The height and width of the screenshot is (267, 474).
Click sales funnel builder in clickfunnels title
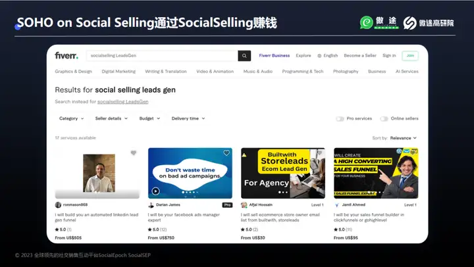coord(369,218)
